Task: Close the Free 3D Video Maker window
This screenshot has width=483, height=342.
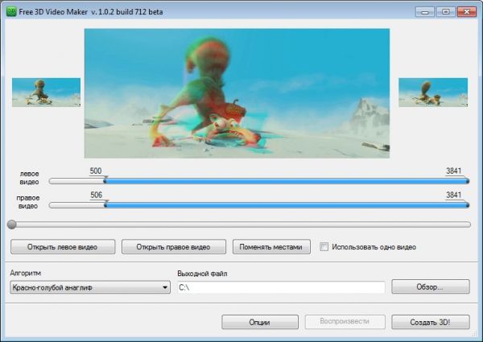Action: (467, 12)
